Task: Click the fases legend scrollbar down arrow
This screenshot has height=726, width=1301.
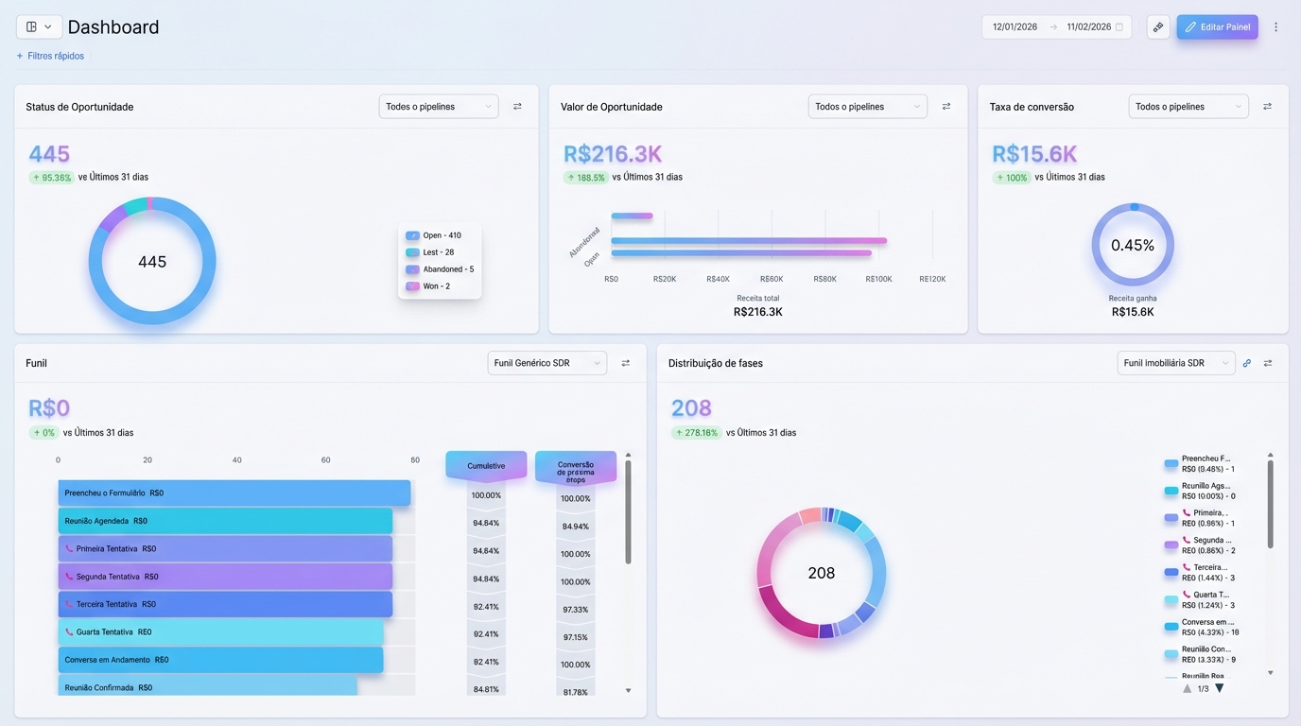Action: 1270,673
